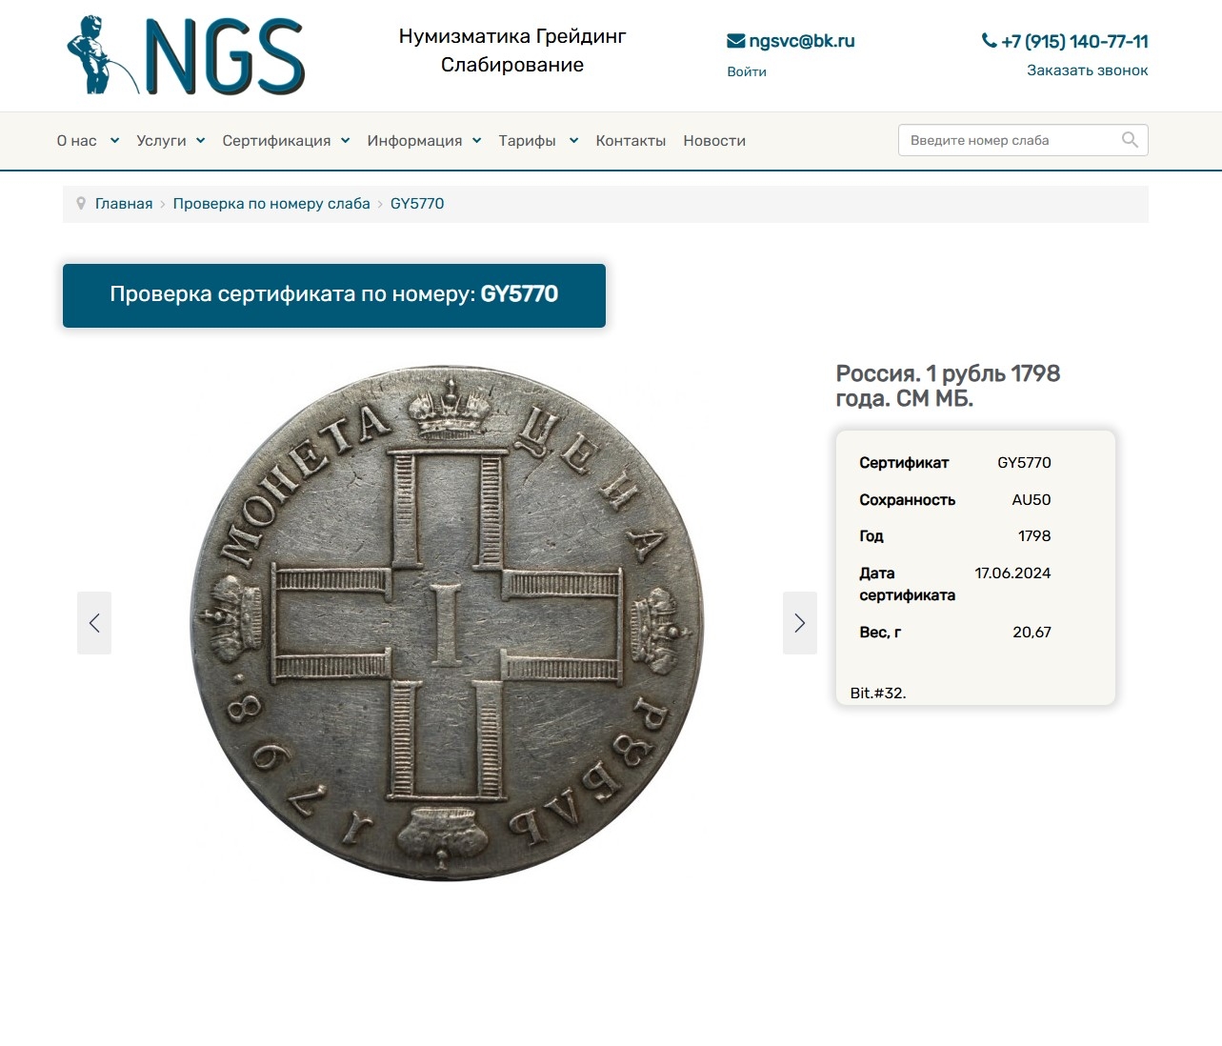Click the Войти login link
Viewport: 1222px width, 1046px height.
pos(747,71)
